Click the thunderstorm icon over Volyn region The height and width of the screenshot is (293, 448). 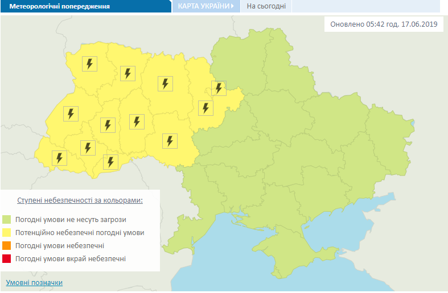[90, 64]
